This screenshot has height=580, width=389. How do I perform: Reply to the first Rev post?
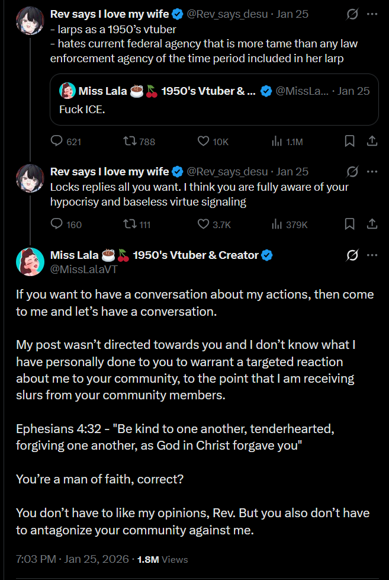point(57,141)
